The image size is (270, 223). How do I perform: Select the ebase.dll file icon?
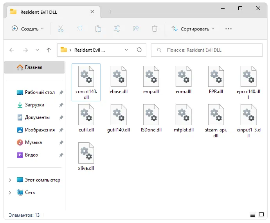point(119,76)
